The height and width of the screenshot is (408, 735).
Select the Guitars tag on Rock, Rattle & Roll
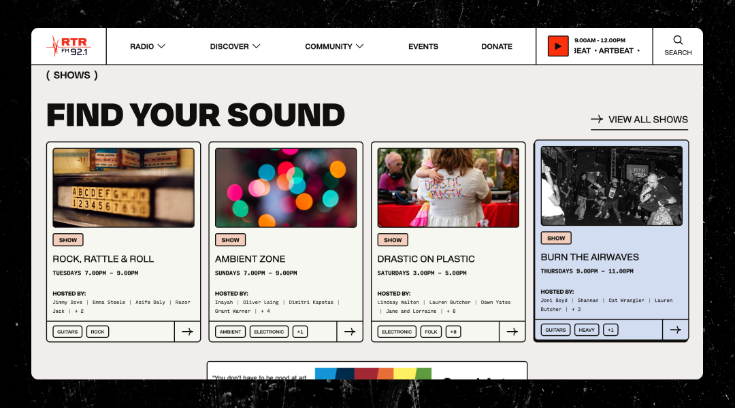(x=67, y=332)
